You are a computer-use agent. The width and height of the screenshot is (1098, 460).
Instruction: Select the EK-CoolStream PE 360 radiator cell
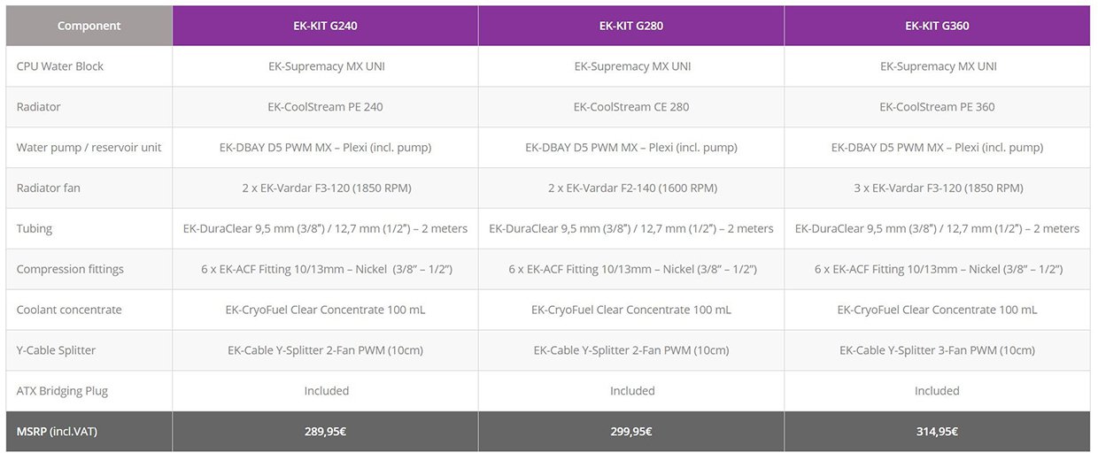[937, 107]
